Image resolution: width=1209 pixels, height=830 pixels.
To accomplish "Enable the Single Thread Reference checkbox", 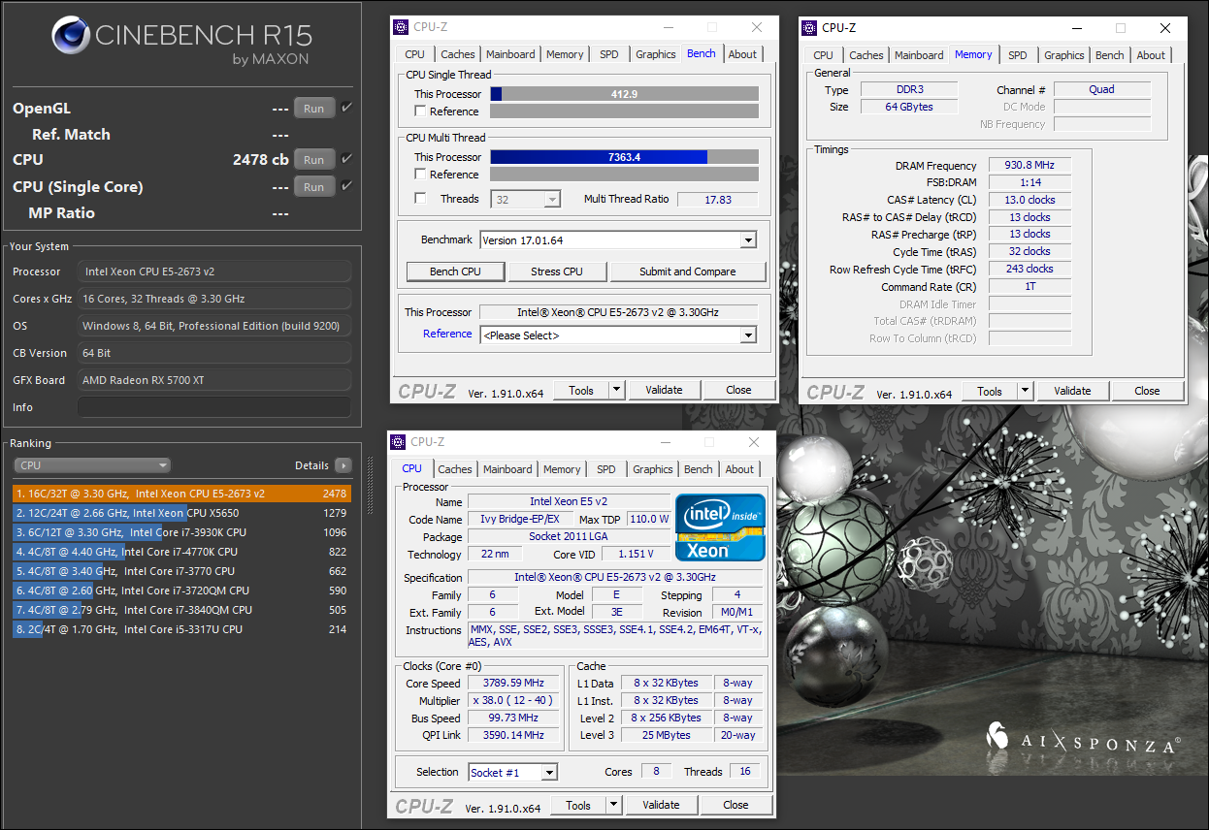I will tap(420, 112).
